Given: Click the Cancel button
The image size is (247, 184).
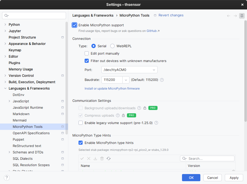Looking at the screenshot, I should click(x=213, y=178).
